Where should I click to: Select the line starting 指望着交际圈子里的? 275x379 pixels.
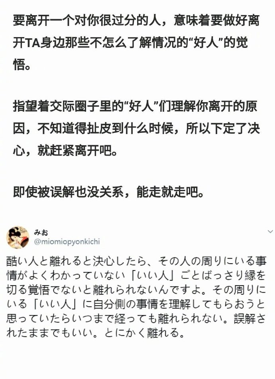click(135, 107)
